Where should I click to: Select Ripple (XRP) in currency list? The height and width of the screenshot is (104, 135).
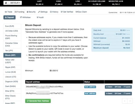pos(12,67)
